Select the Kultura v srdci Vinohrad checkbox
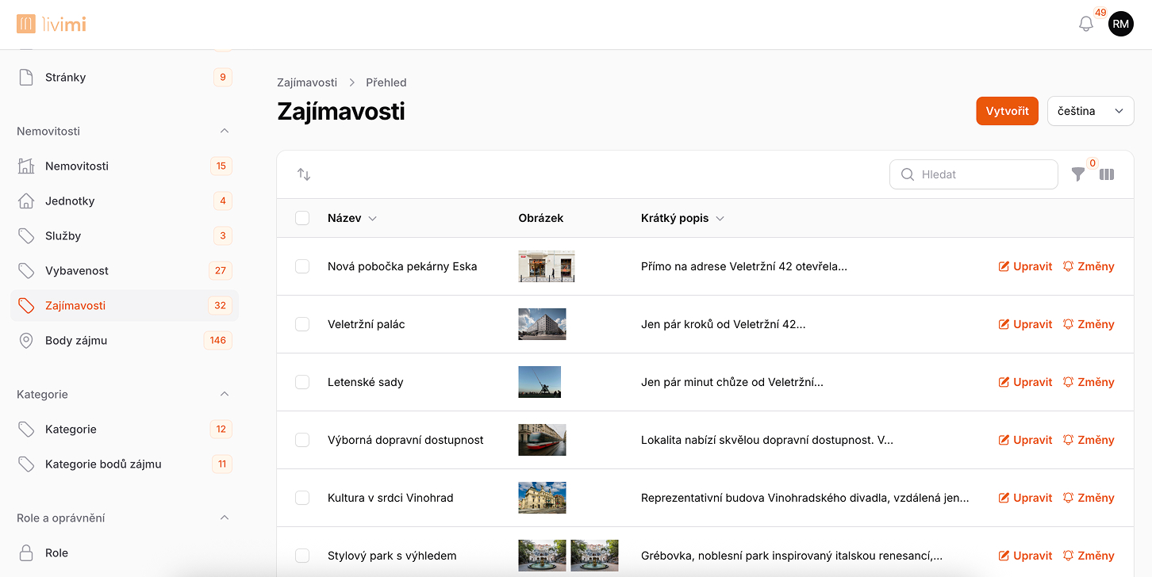1152x577 pixels. pos(302,498)
